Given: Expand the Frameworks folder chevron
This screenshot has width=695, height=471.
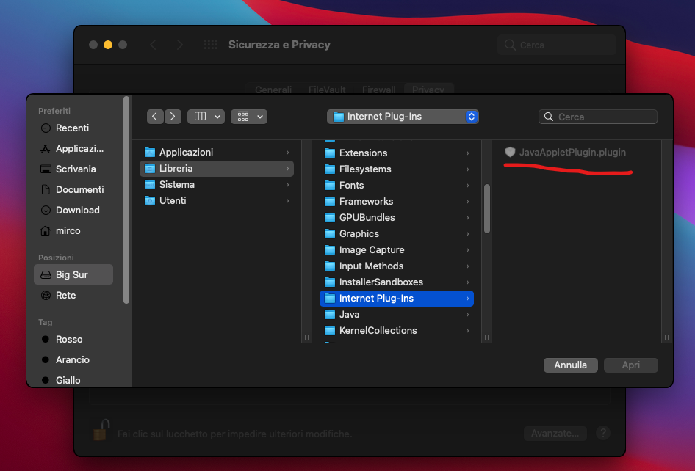Looking at the screenshot, I should pyautogui.click(x=467, y=202).
